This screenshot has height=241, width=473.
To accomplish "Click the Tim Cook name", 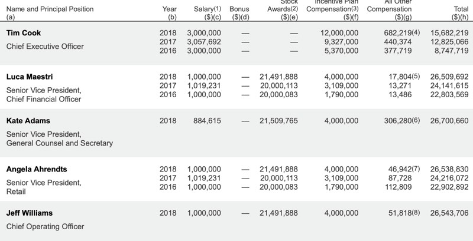I will pos(23,33).
